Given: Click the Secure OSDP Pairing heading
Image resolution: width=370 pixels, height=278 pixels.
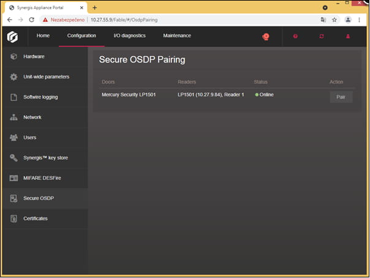Looking at the screenshot, I should point(142,59).
